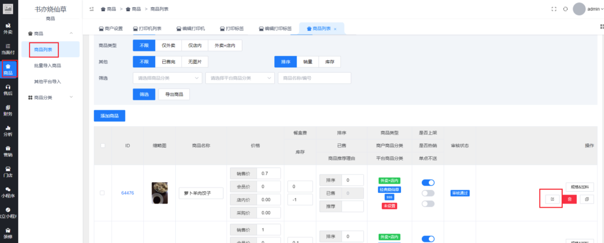Screen dimensions: 604x243
Task: Open 外卖 section in the left sidebar
Action: click(8, 28)
